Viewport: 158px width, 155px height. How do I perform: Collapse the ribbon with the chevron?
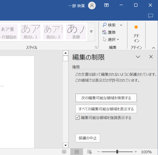click(154, 48)
